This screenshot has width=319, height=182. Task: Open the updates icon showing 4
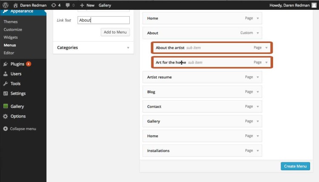click(x=54, y=5)
